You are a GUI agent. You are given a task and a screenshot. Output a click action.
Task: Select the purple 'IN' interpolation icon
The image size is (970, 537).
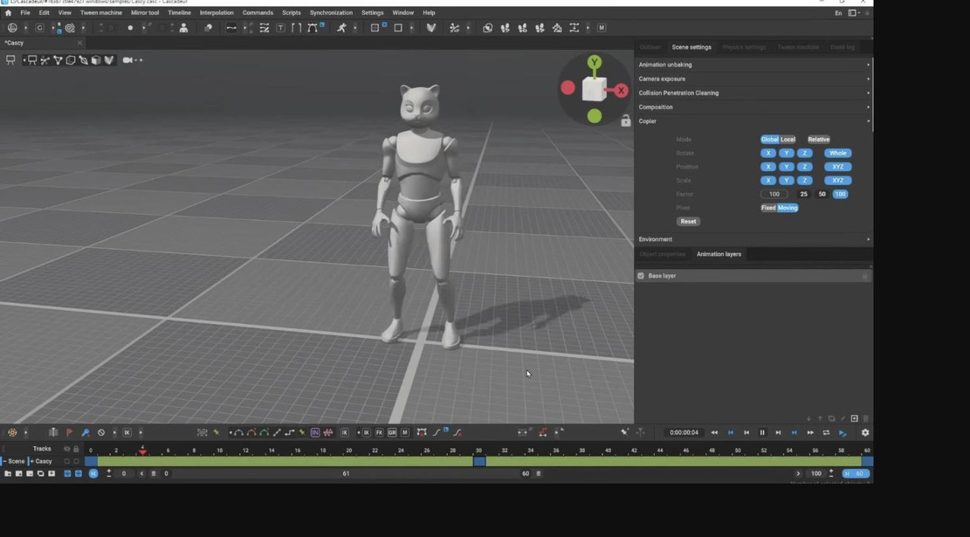click(x=315, y=432)
